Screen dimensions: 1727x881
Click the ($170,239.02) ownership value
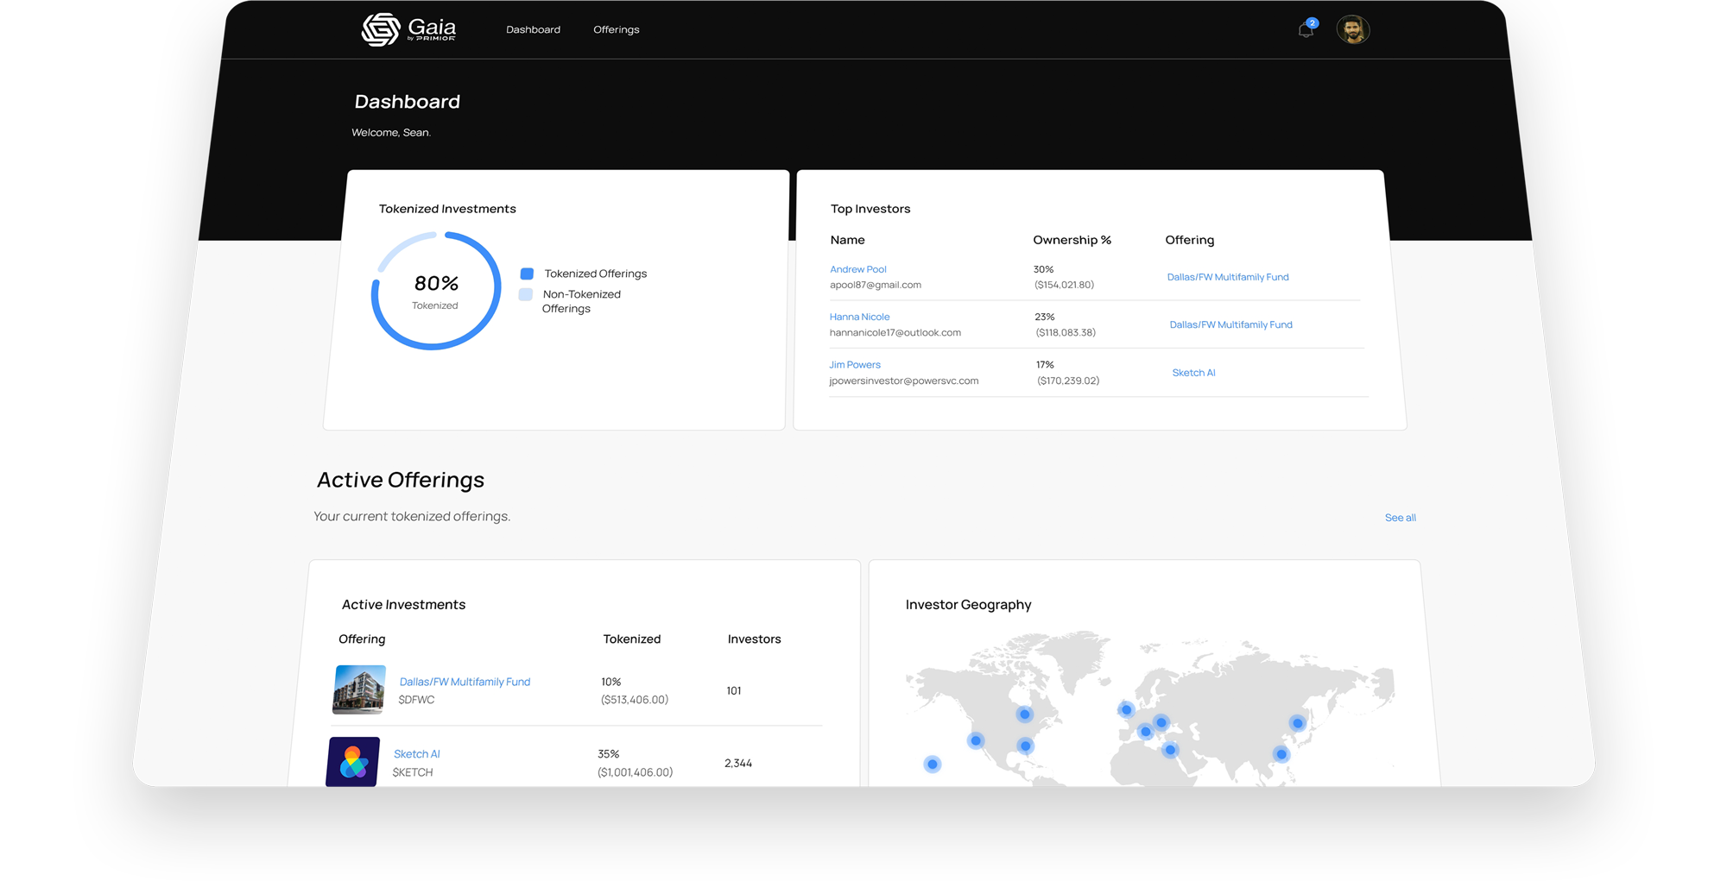pyautogui.click(x=1068, y=381)
